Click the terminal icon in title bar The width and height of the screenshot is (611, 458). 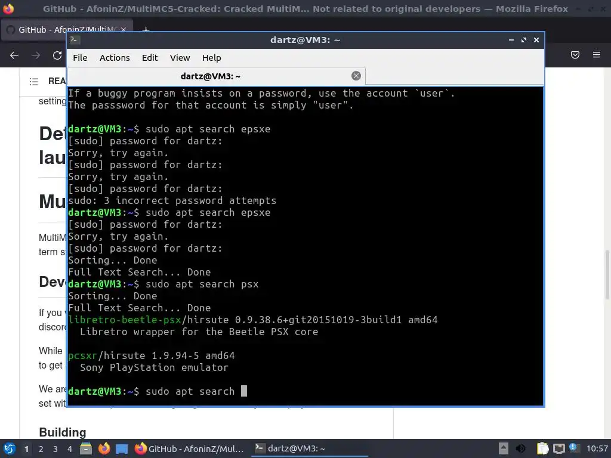(x=75, y=40)
